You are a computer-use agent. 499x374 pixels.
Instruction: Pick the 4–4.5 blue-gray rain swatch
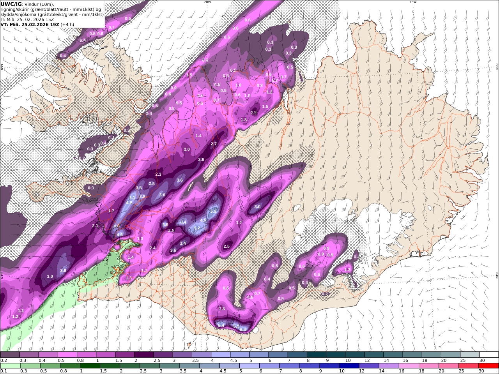210,365
